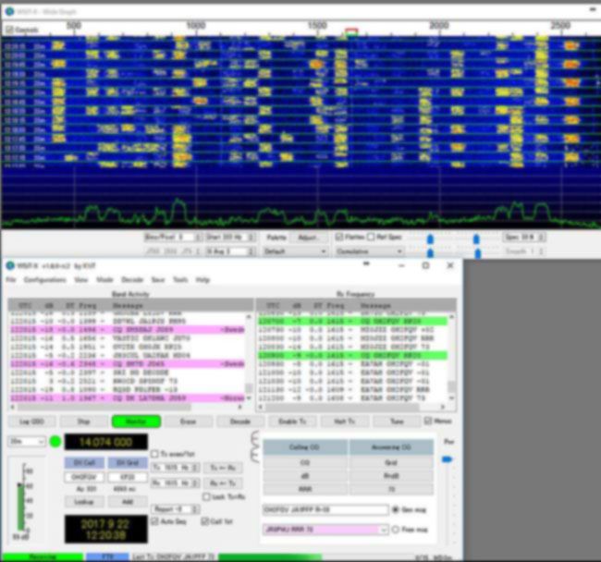Toggle the Flatten checkbox in Wide Graph
This screenshot has height=562, width=601.
[338, 238]
